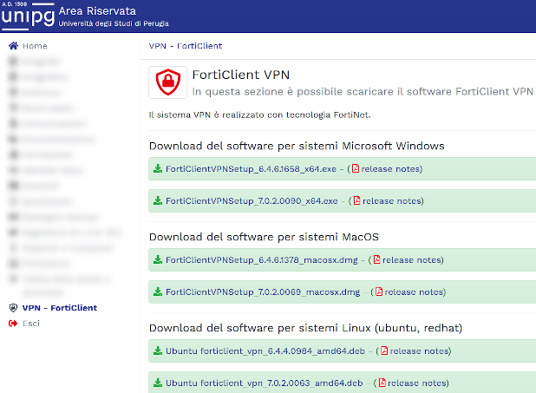This screenshot has height=393, width=536.
Task: Download FortiClientVPNSetup_6.4.6.1658_x64.exe
Action: [251, 169]
